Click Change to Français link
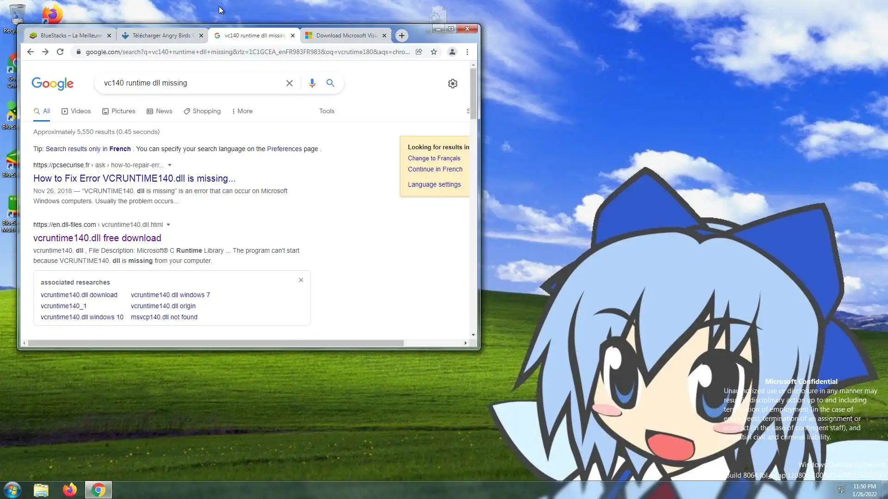Screen dimensions: 888x499 click(434, 158)
